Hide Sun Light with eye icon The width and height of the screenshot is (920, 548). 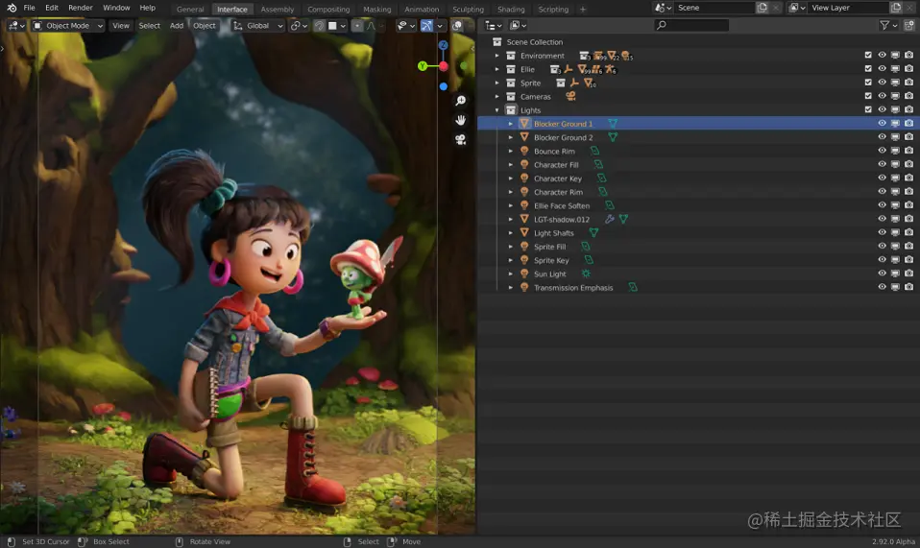(882, 274)
